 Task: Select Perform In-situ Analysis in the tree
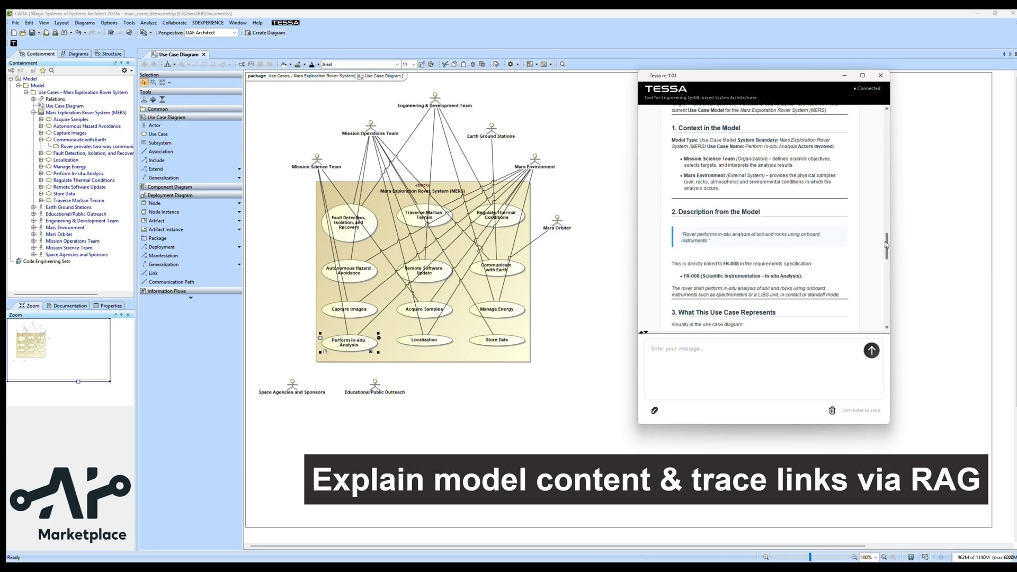click(78, 174)
